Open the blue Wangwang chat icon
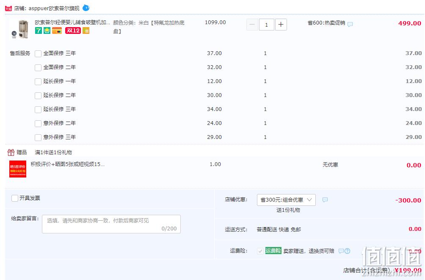 coord(86,8)
